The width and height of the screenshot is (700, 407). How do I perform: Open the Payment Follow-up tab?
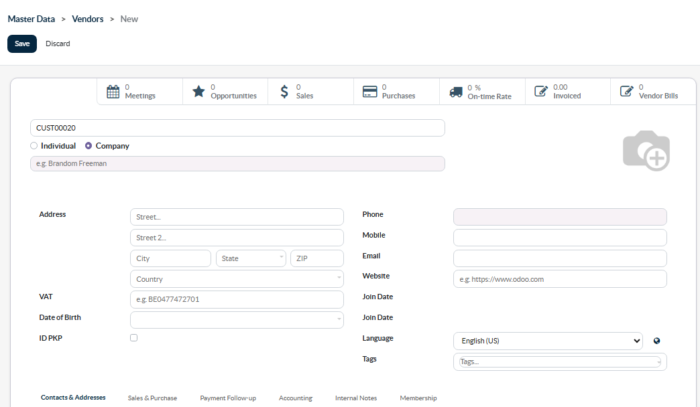point(228,398)
